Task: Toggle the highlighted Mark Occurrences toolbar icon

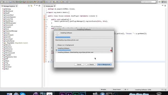Action: click(44, 2)
